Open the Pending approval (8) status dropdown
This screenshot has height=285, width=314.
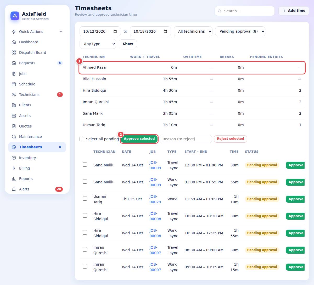[240, 31]
